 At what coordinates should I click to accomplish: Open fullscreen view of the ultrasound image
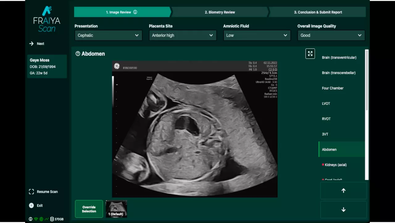pyautogui.click(x=310, y=54)
